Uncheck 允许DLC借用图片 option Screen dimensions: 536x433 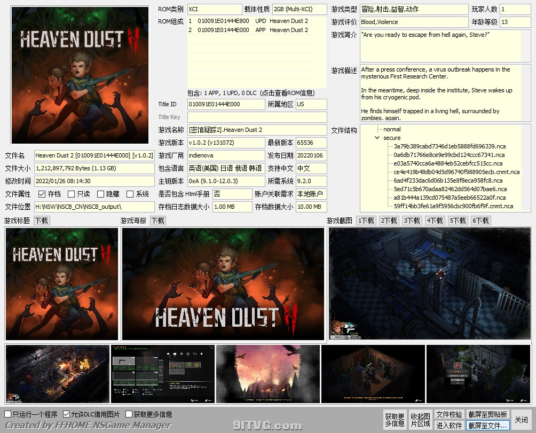[x=66, y=414]
